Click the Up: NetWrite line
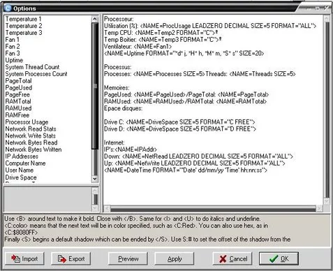This screenshot has height=271, width=333. 194,163
